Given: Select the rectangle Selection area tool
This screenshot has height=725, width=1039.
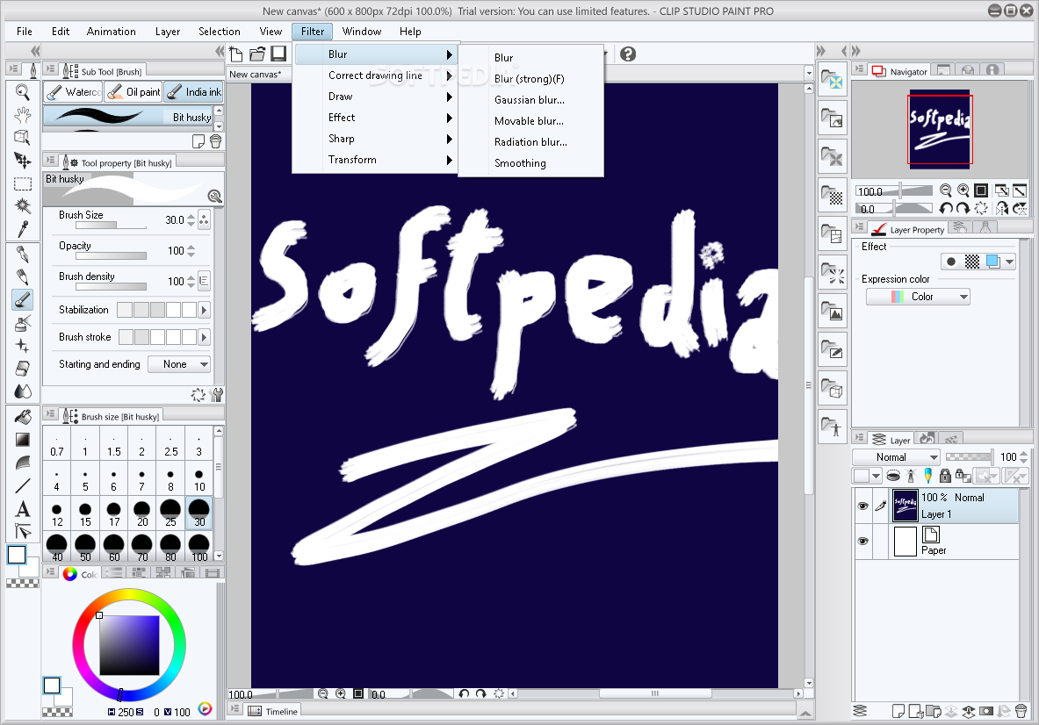Looking at the screenshot, I should click(23, 183).
